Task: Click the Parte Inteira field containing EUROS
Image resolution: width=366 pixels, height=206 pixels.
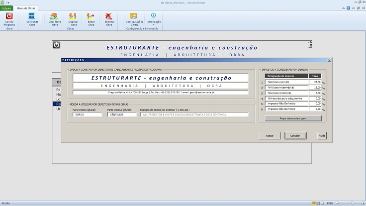Action: (87, 114)
